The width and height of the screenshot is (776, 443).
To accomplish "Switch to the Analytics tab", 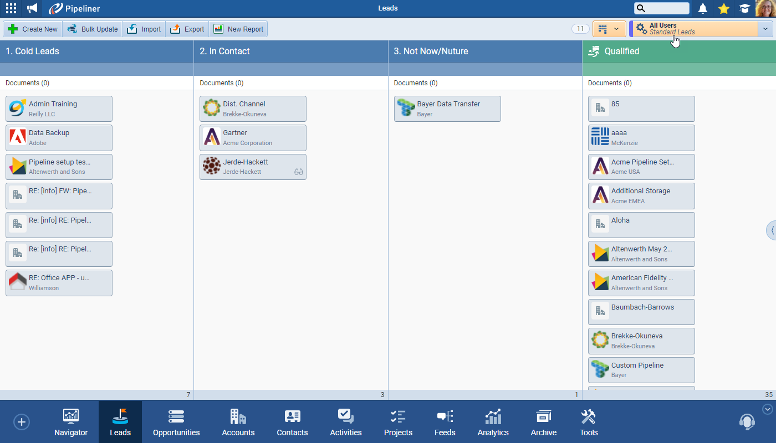I will tap(493, 422).
